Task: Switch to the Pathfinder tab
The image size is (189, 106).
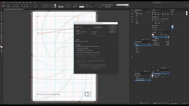Action: [x=159, y=10]
